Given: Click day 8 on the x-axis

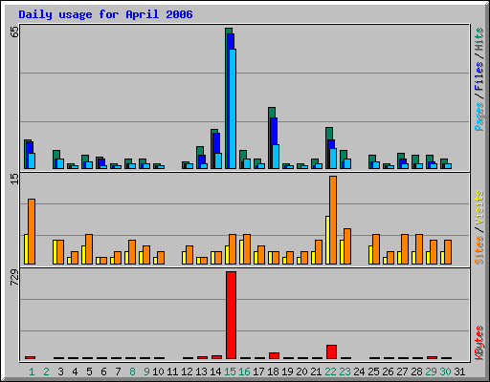Looking at the screenshot, I should point(132,371).
